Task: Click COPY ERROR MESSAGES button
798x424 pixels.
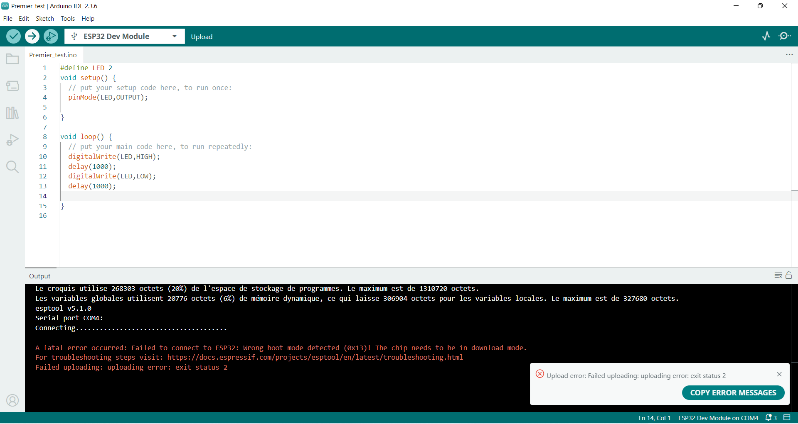Action: (733, 392)
